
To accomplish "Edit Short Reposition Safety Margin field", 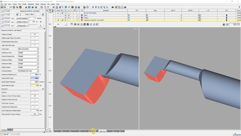I will tap(35, 111).
